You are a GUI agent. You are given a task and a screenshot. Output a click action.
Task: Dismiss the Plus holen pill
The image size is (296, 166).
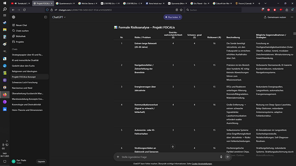(180, 17)
